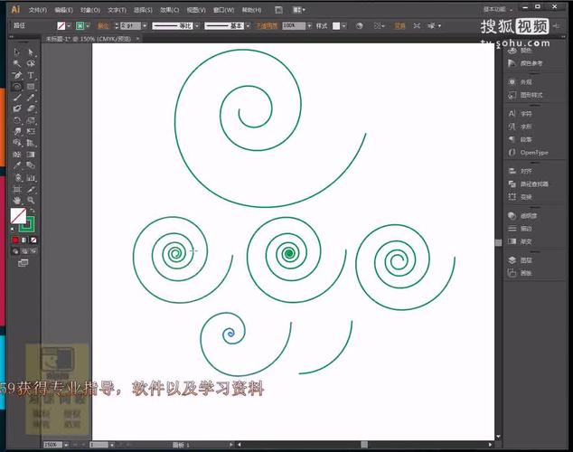The width and height of the screenshot is (573, 452).
Task: Swap fill and stroke arrow
Action: [33, 211]
